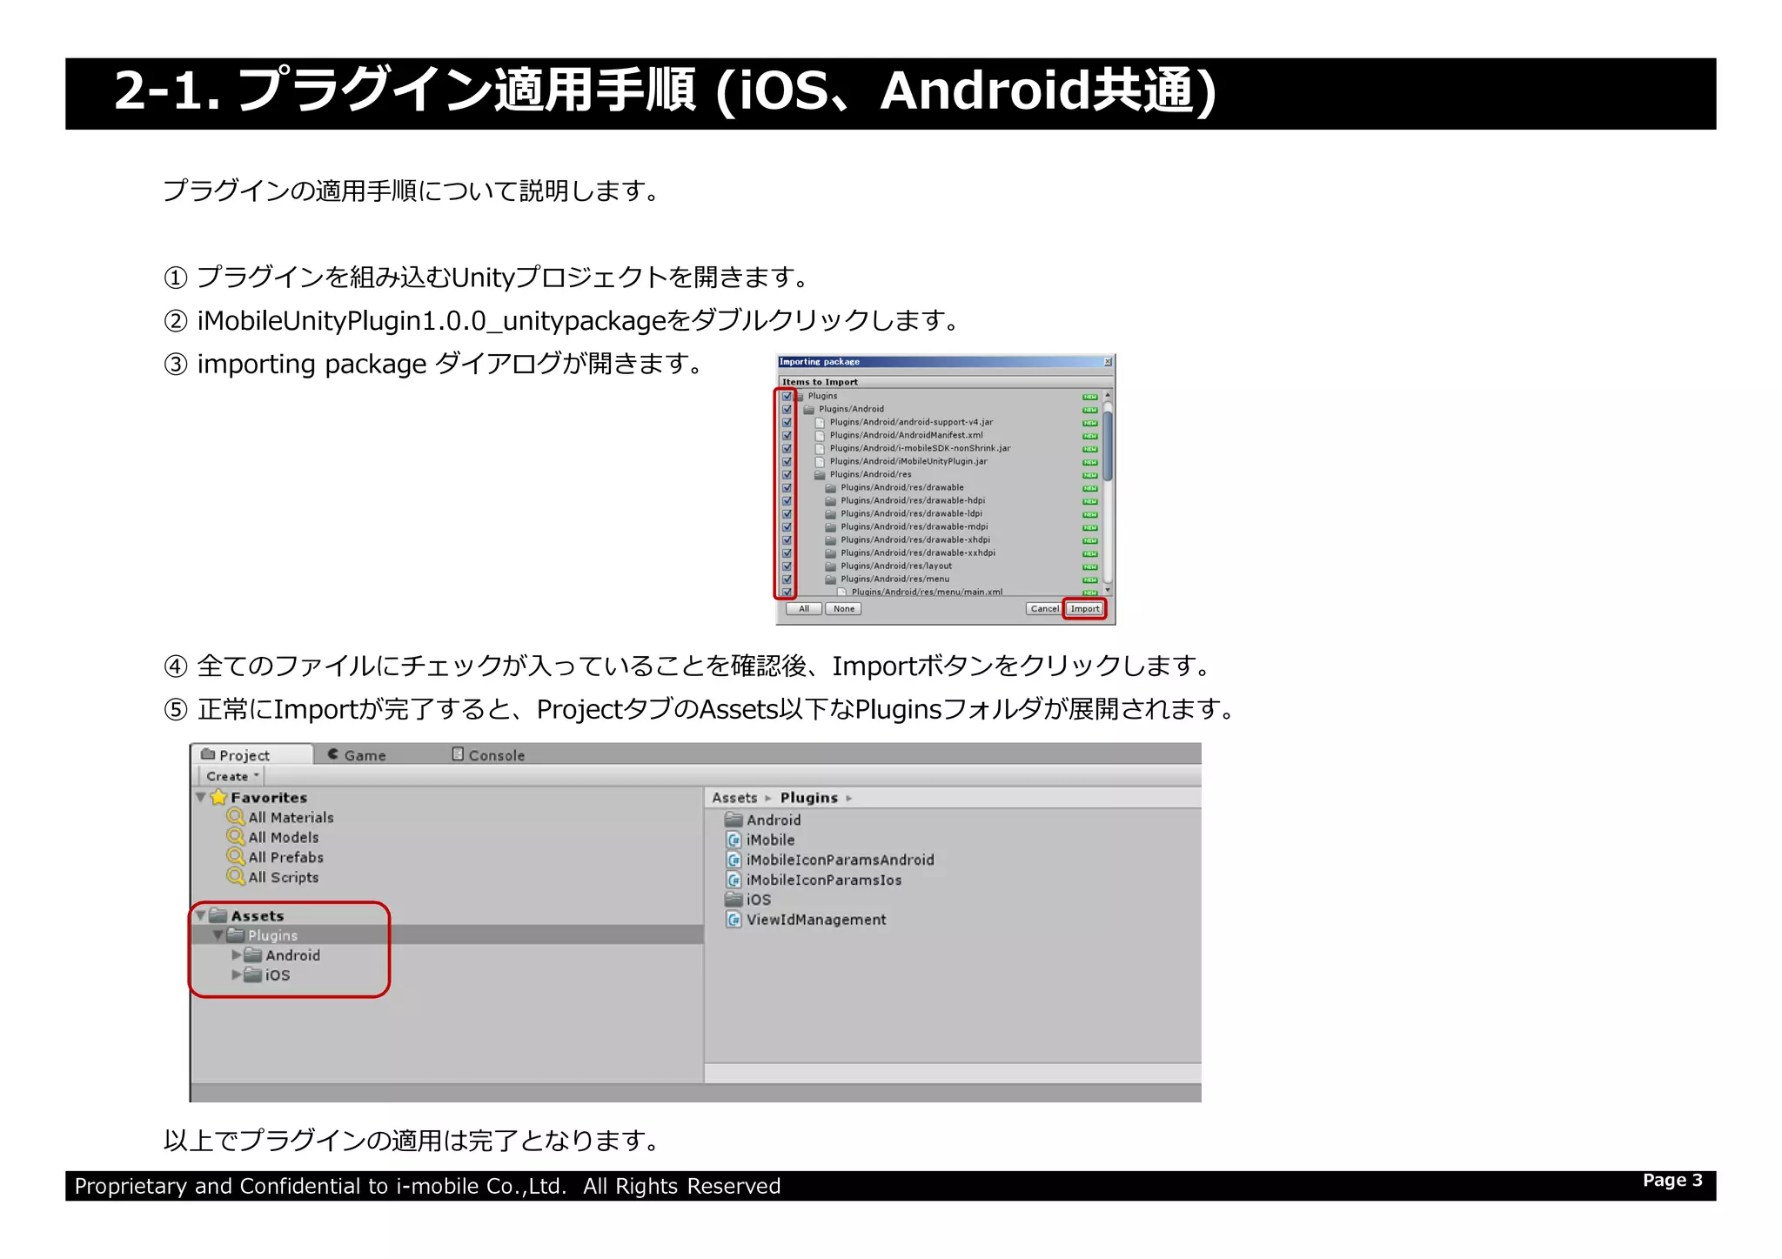The height and width of the screenshot is (1259, 1782).
Task: Select the iMobileIconParamsAndroid script icon
Action: click(x=734, y=860)
